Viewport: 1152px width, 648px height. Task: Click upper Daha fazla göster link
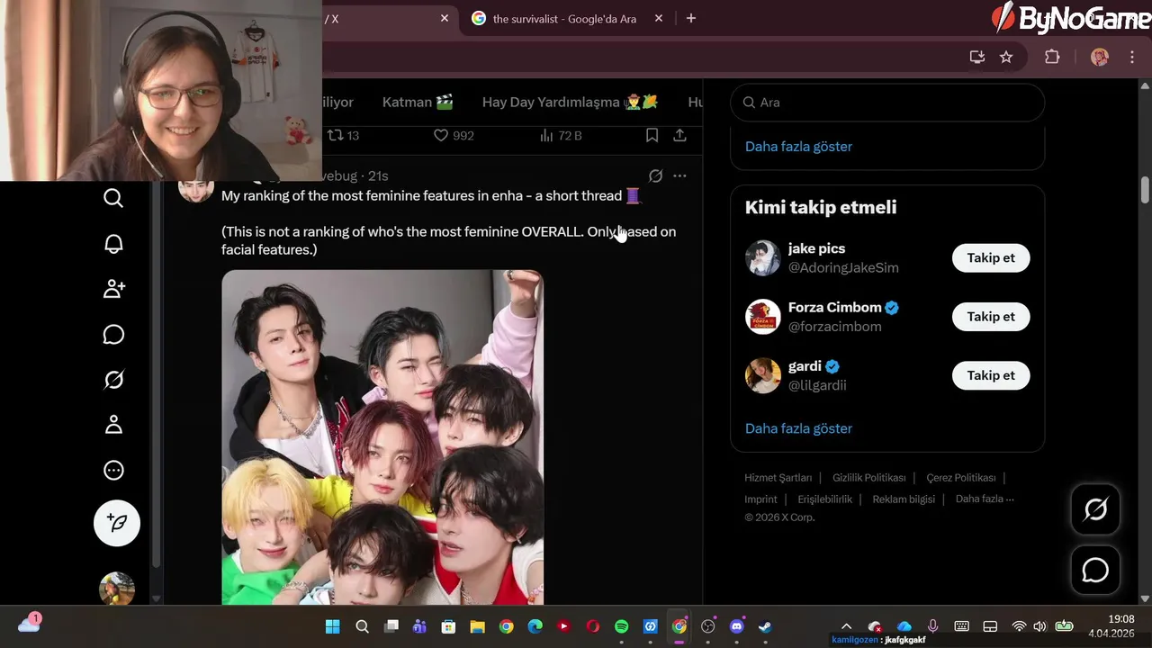click(798, 146)
